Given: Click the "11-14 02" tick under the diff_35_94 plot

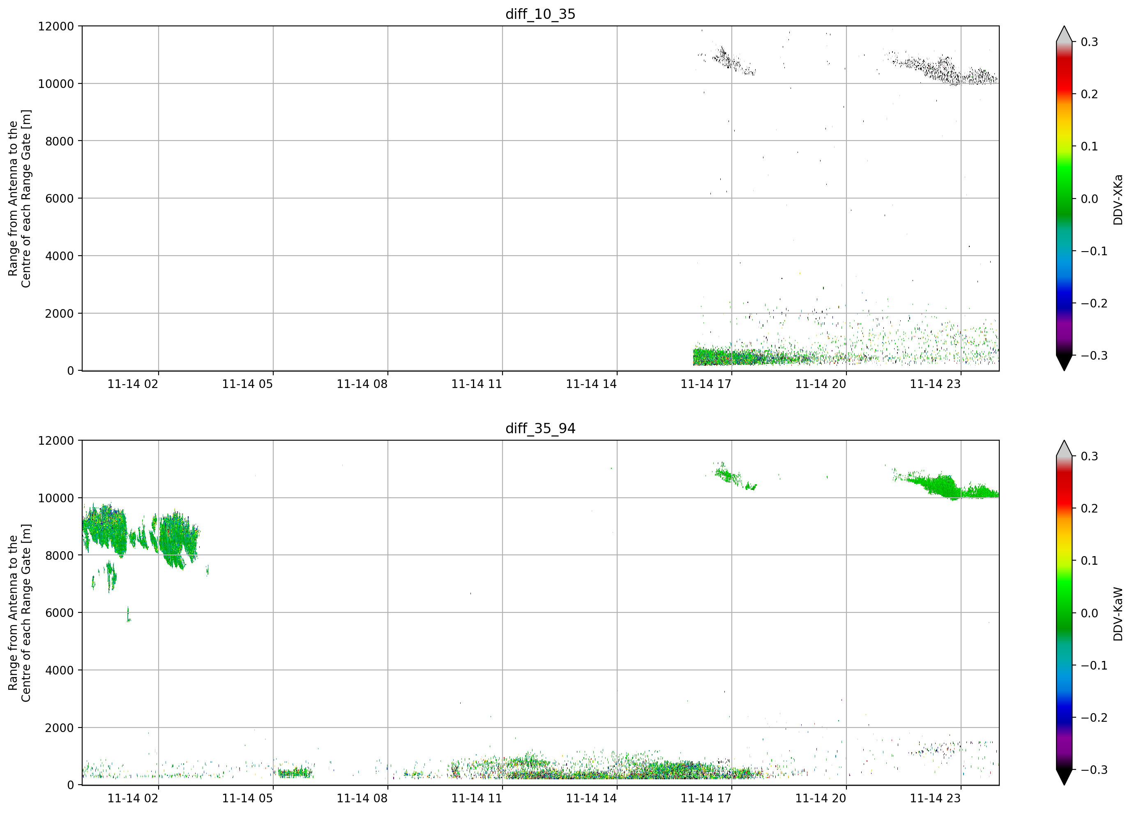Looking at the screenshot, I should click(133, 799).
